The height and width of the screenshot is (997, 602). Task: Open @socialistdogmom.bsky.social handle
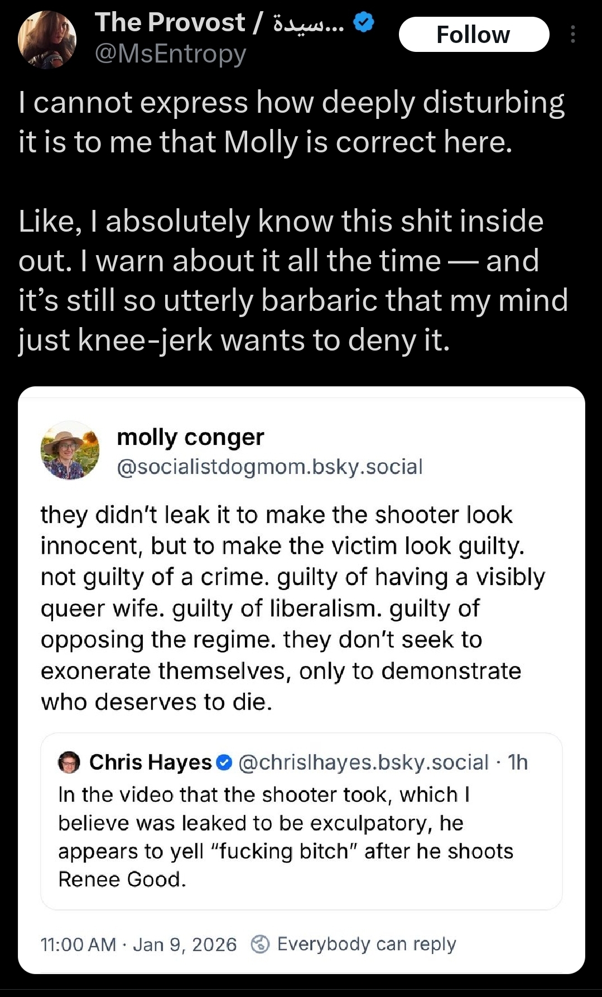(x=269, y=467)
